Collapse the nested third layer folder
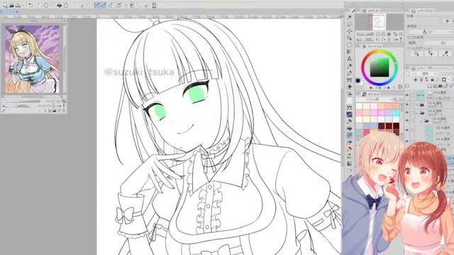Screen dimensions: 454x255 [x=421, y=121]
